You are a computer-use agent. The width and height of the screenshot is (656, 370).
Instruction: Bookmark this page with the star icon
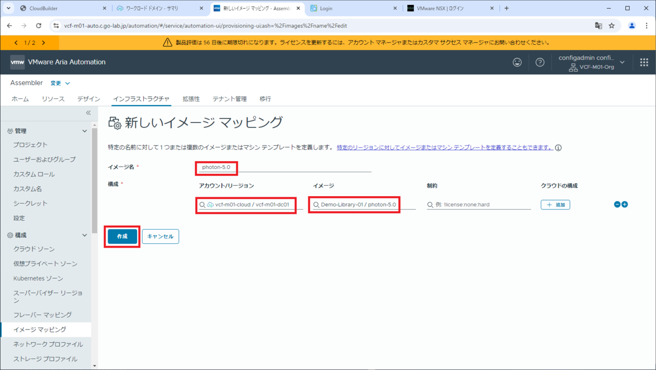(612, 26)
